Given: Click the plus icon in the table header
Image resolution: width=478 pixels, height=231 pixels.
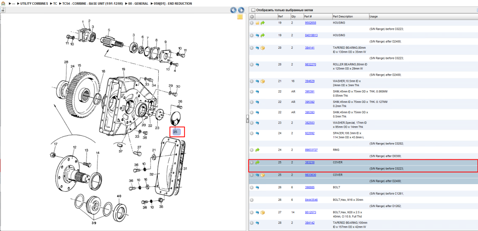Looking at the screenshot, I should (252, 16).
